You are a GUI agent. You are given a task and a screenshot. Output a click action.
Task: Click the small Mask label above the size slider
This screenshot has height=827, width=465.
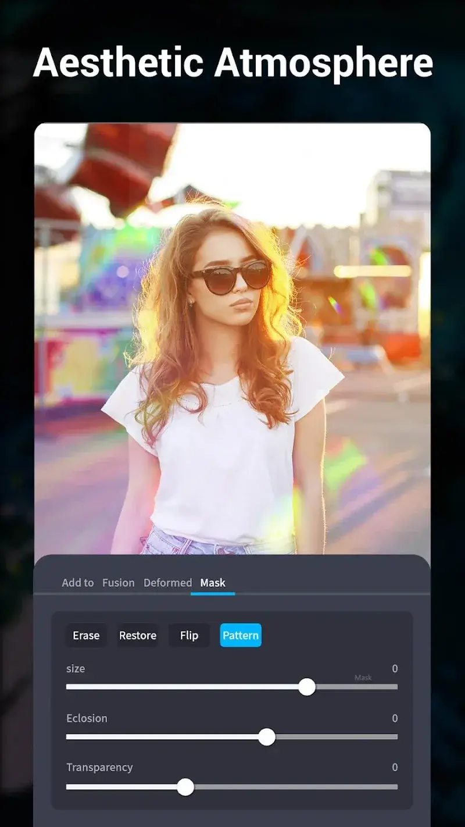[363, 677]
